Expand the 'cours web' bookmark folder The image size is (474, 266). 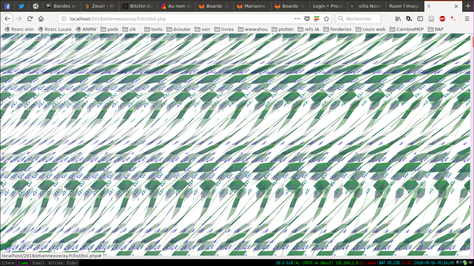(371, 29)
